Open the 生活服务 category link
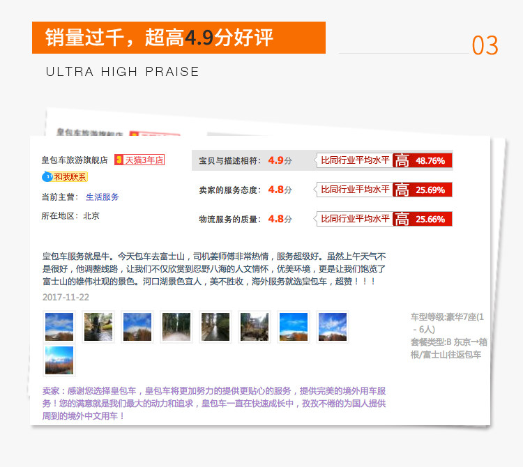523x467 pixels. tap(102, 197)
